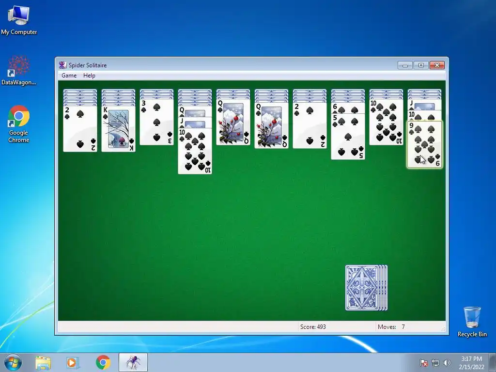
Task: Open the Recycle Bin icon
Action: 472,322
